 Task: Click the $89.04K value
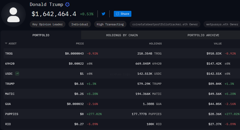215,84
